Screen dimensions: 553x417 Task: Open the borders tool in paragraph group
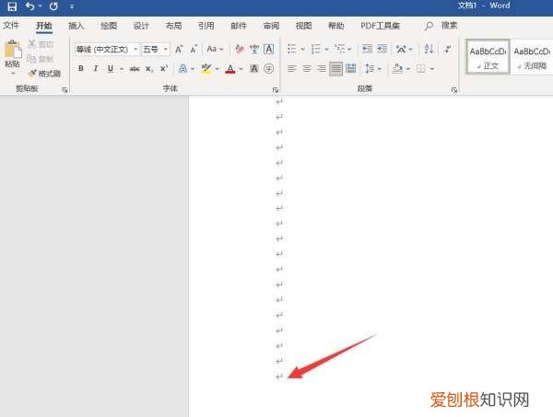[x=421, y=68]
